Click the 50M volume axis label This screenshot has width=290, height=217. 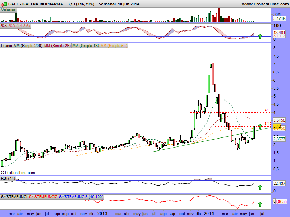[277, 14]
